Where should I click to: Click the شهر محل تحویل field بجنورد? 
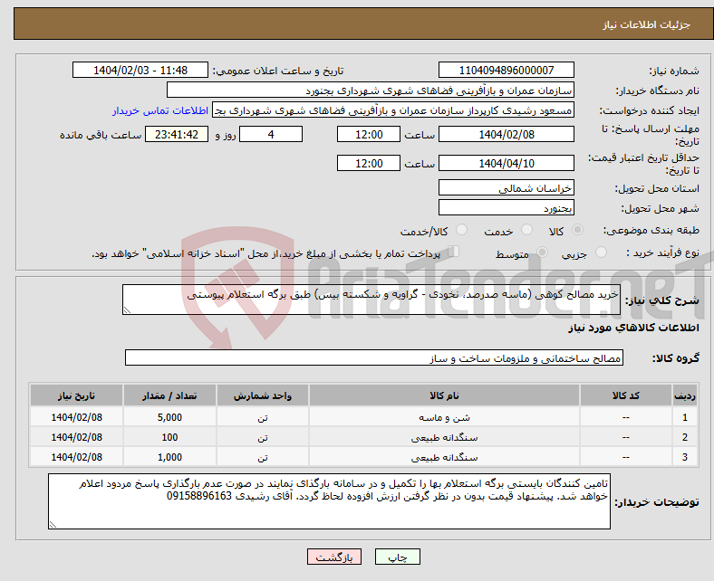coord(507,207)
